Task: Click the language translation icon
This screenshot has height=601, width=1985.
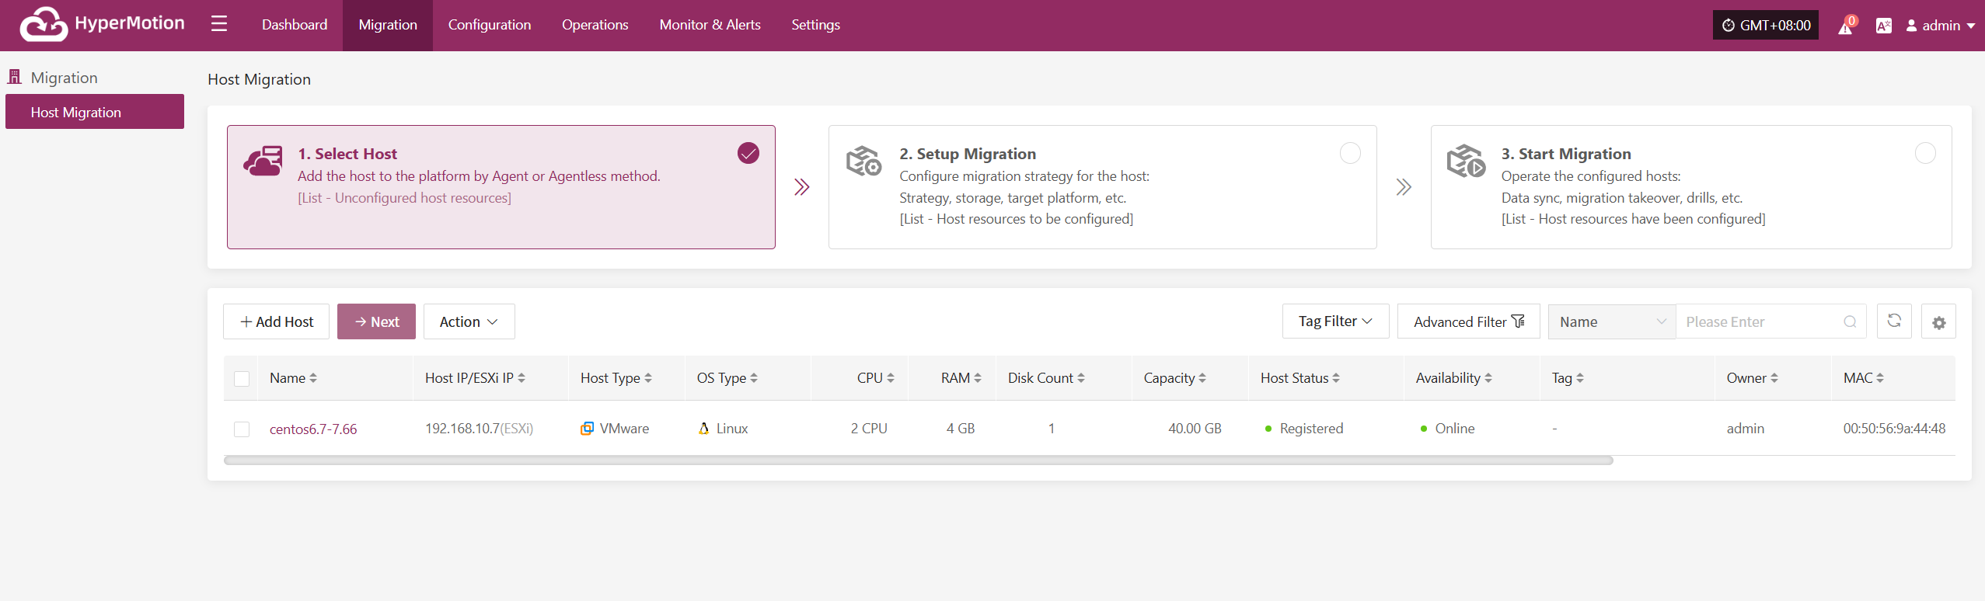Action: [x=1883, y=26]
